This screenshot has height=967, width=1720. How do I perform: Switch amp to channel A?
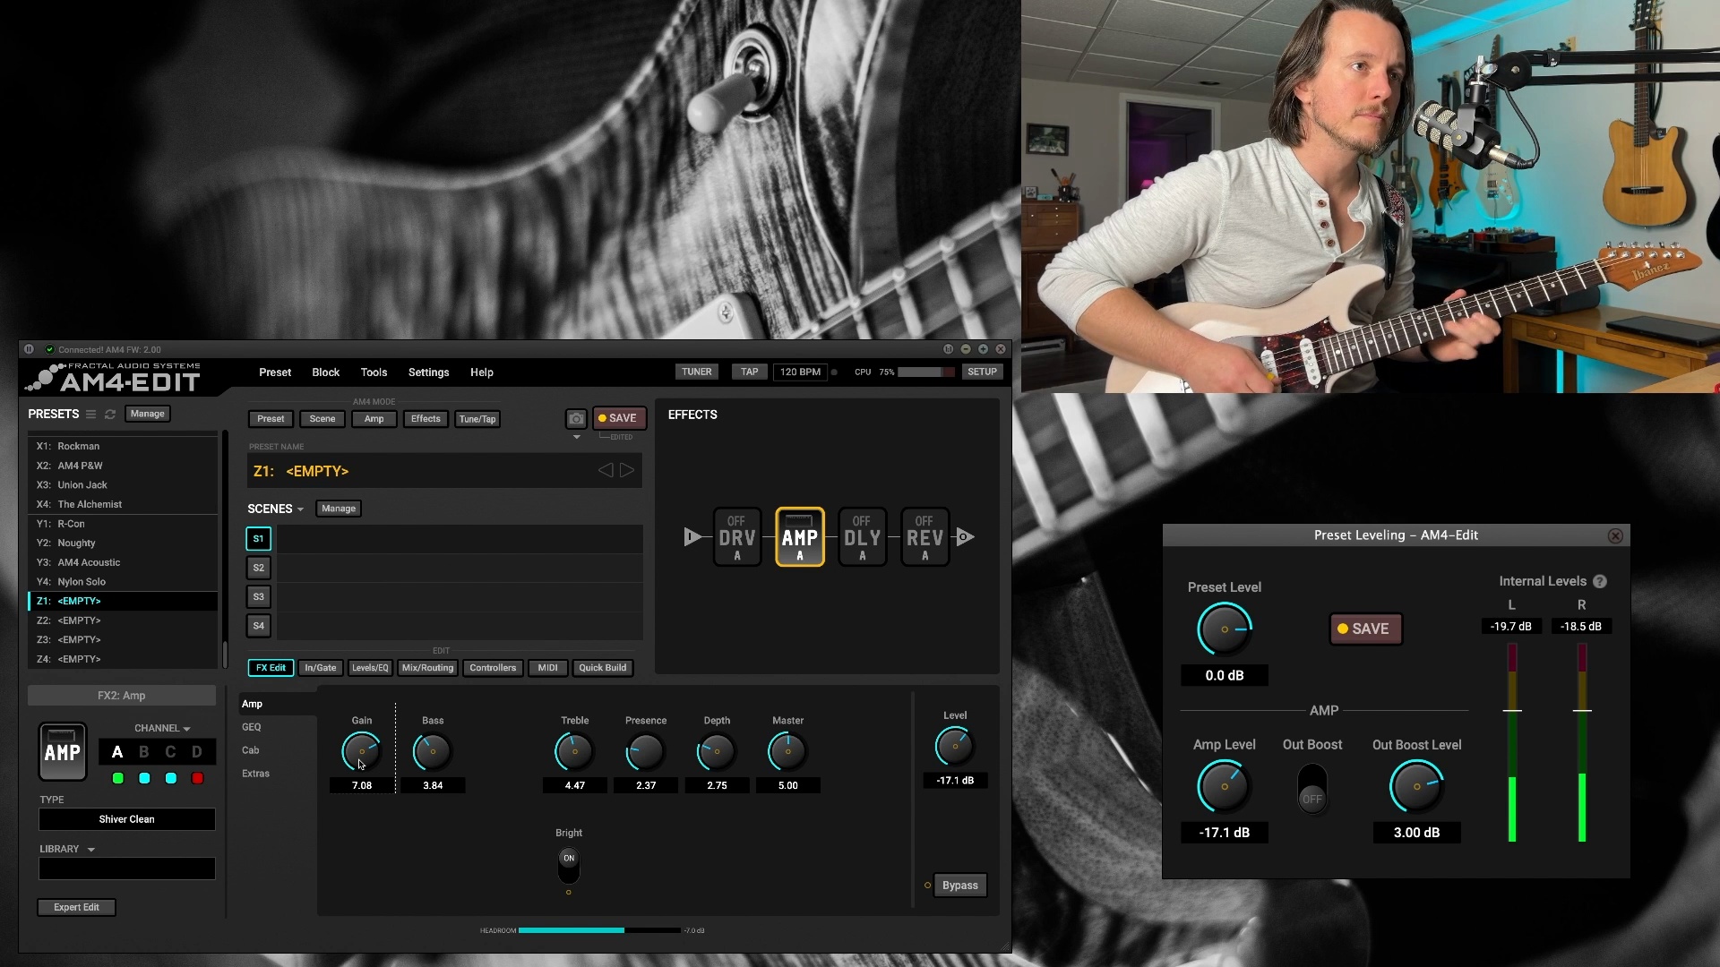coord(117,752)
